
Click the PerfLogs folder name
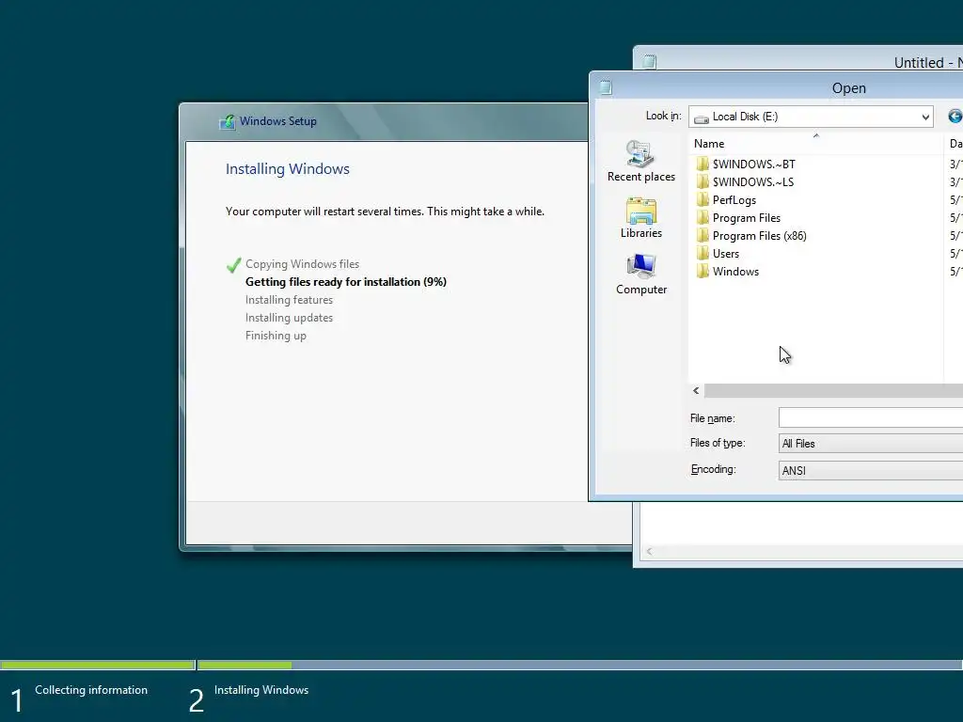[x=734, y=200]
